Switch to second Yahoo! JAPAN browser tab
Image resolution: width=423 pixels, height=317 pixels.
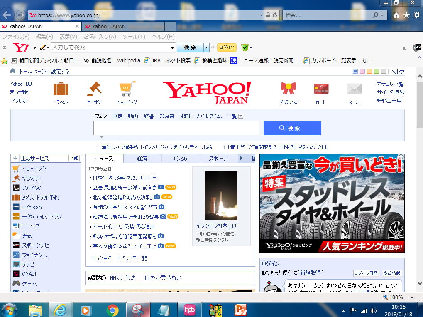click(123, 27)
